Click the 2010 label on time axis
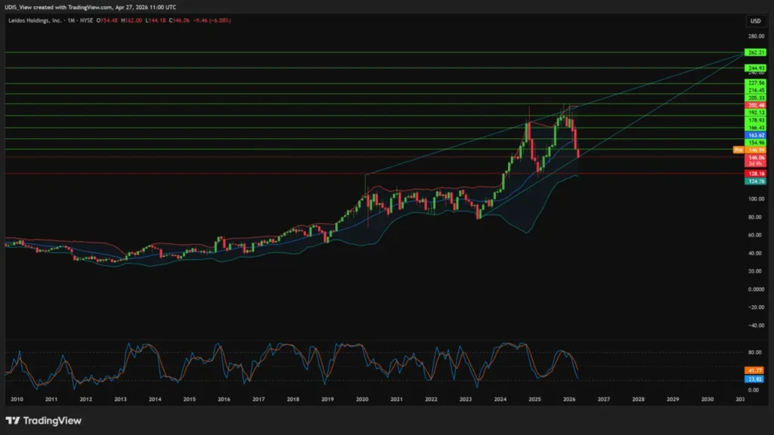 17,400
